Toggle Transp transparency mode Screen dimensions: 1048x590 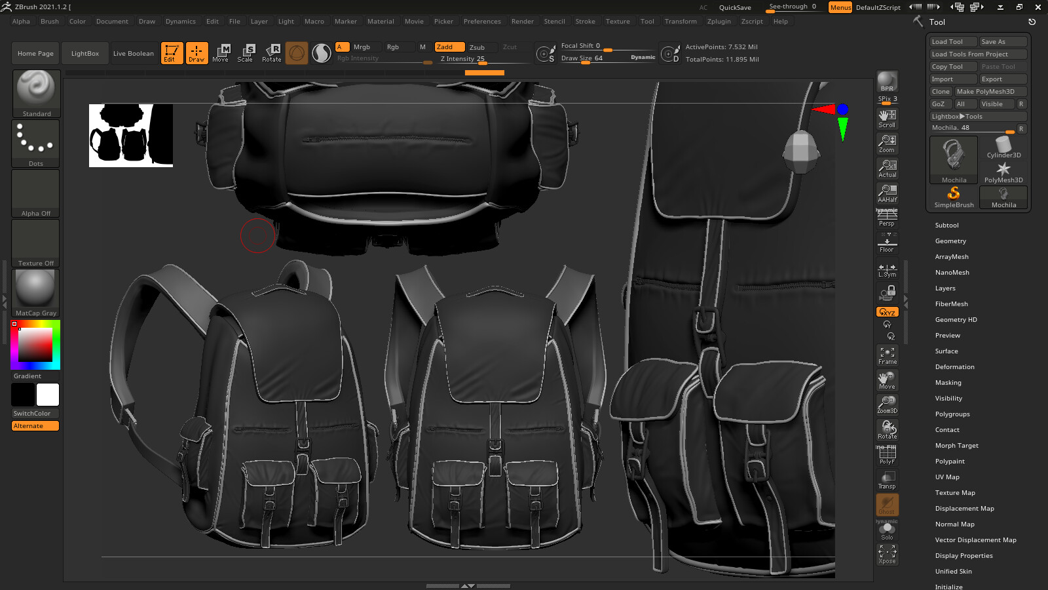pos(887,479)
